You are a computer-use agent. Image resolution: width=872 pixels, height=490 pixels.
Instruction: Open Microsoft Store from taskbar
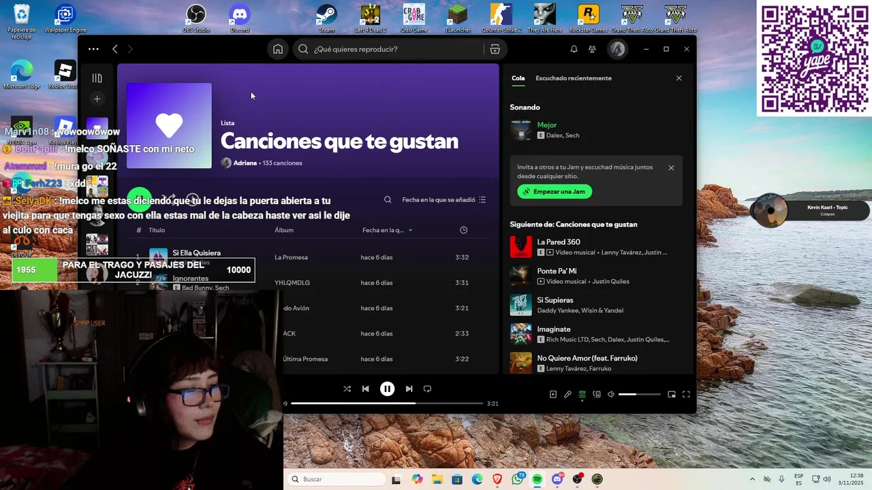click(457, 479)
